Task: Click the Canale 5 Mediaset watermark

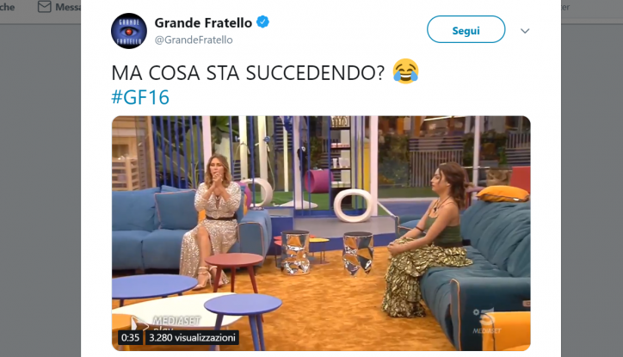Action: click(487, 321)
